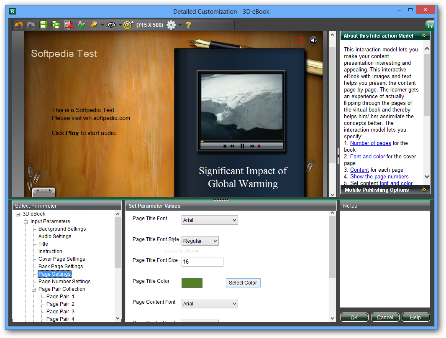Click the green Page Title Color swatch
This screenshot has height=338, width=446.
(x=192, y=282)
